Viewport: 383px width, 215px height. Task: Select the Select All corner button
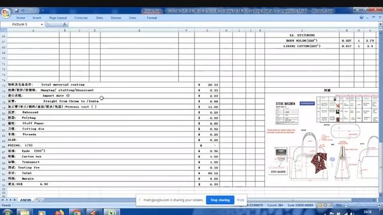click(4, 30)
